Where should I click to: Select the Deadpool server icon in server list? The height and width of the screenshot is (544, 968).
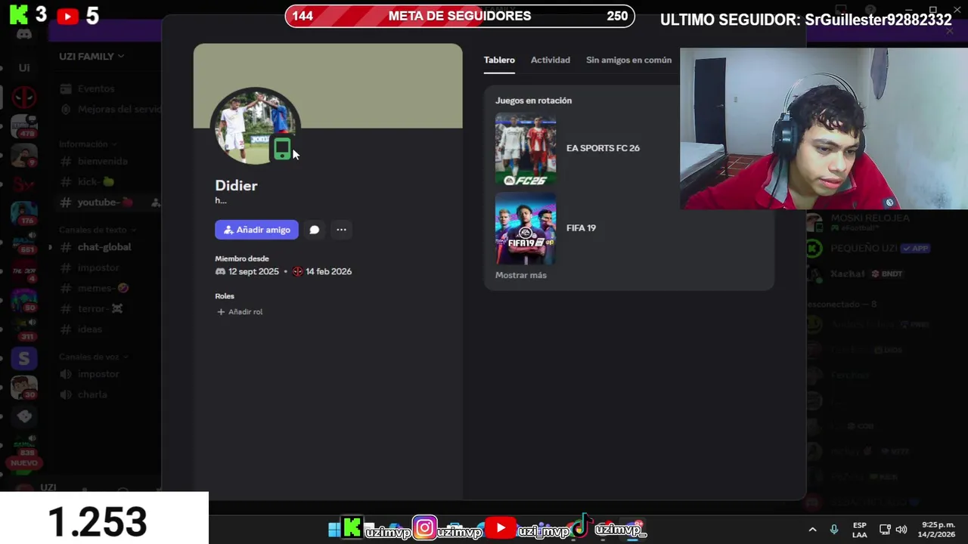23,97
